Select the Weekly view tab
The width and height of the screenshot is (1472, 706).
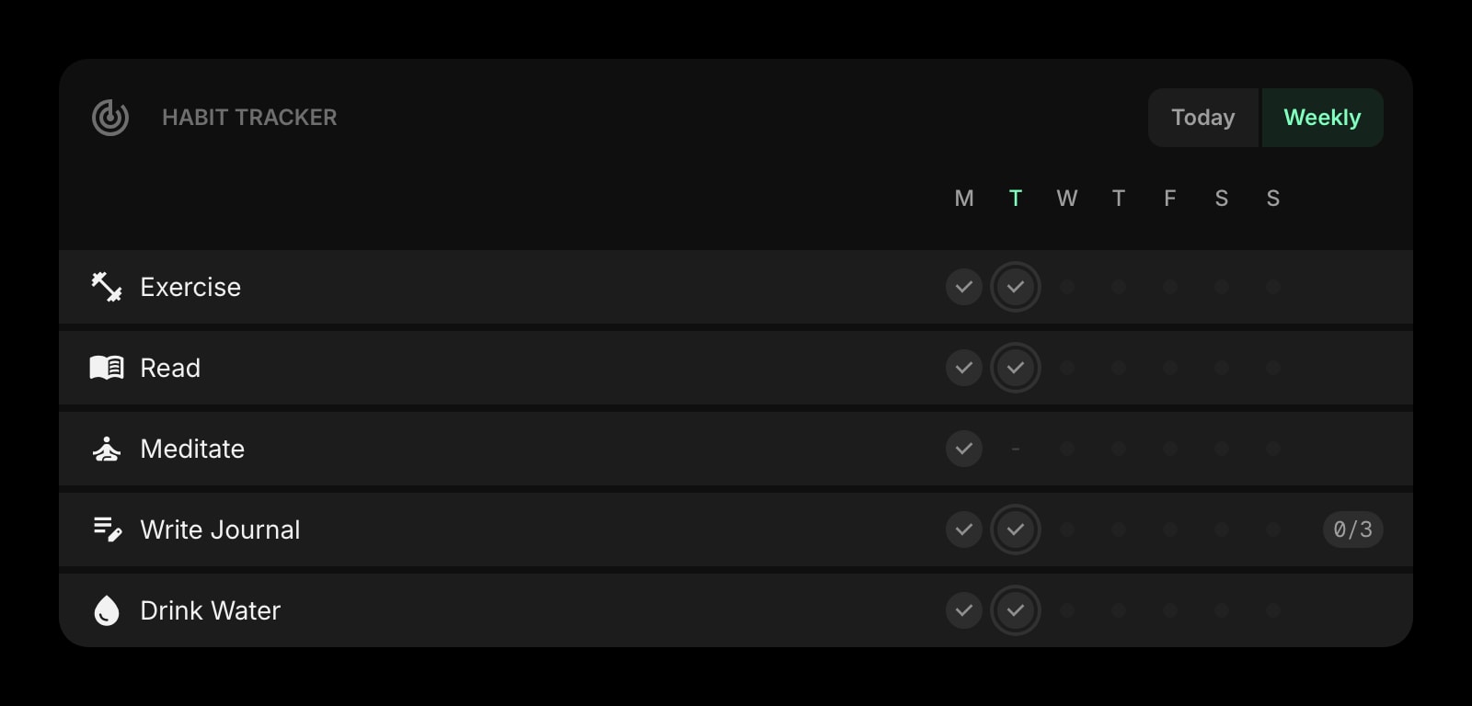click(1322, 118)
